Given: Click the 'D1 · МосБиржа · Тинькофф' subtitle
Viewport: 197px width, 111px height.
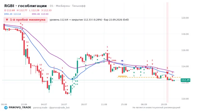Looking at the screenshot, I should click(68, 6).
